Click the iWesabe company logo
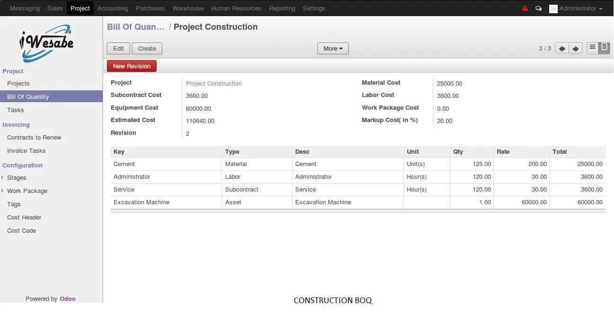 46,43
